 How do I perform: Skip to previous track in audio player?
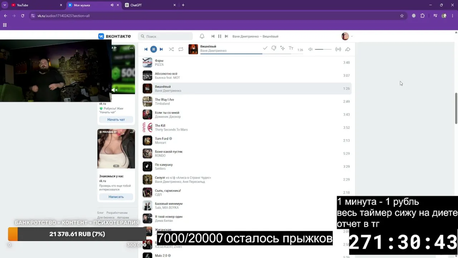coord(146,49)
